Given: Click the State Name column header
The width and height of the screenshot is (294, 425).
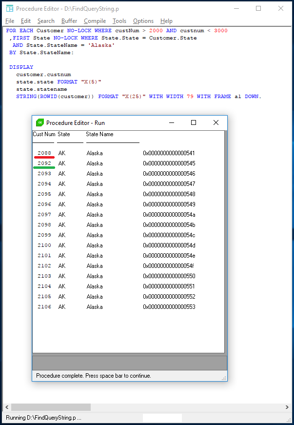Looking at the screenshot, I should (x=99, y=134).
